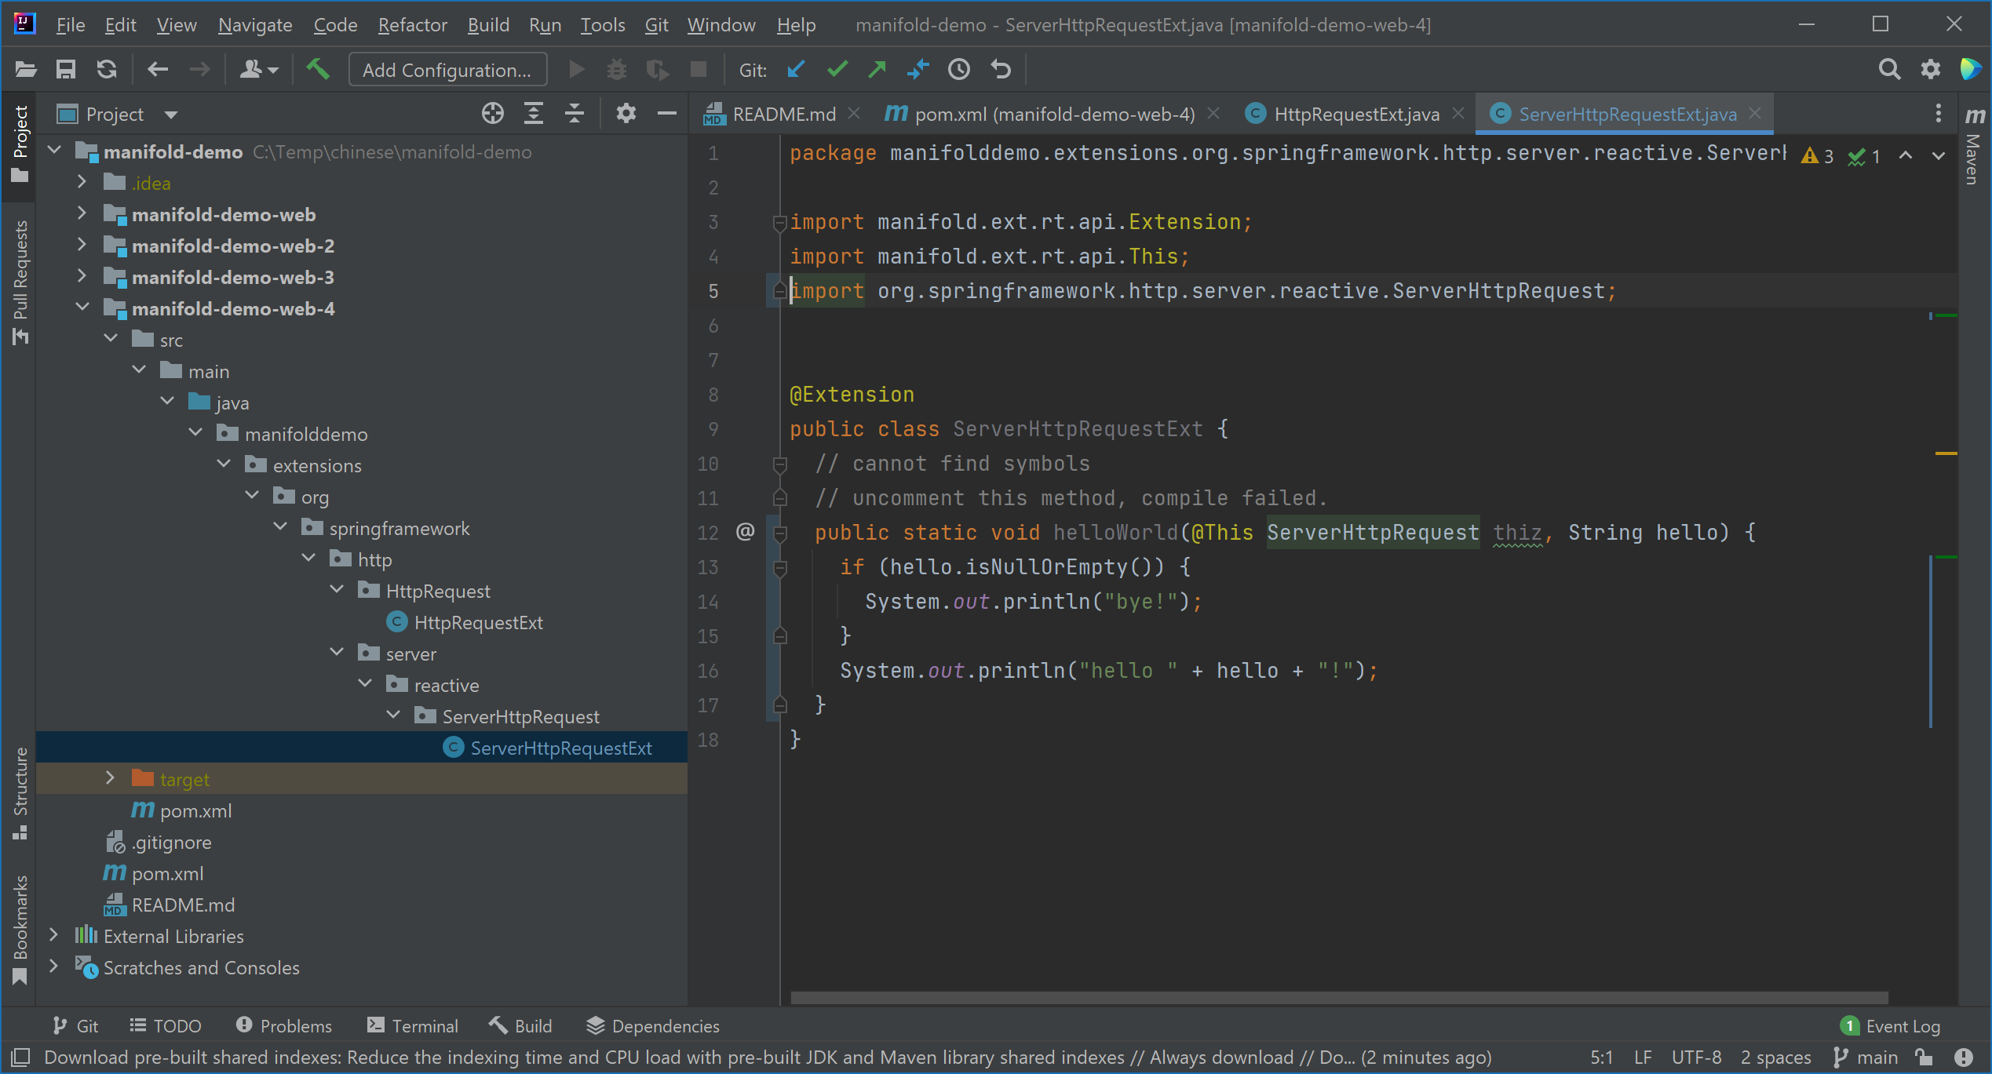The image size is (1992, 1074).
Task: Roll back changes with the Git undo icon
Action: pos(1000,69)
